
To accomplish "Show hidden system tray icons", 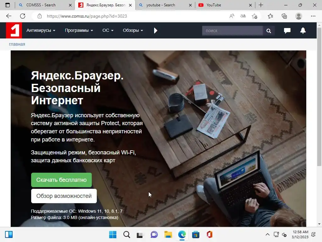I will point(267,234).
